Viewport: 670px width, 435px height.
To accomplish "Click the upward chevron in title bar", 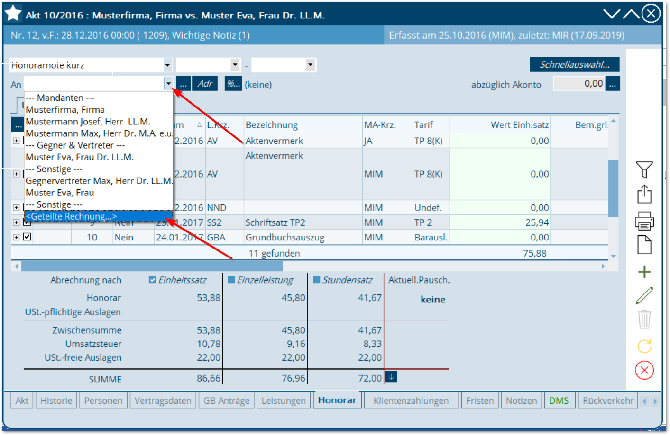I will pos(631,14).
